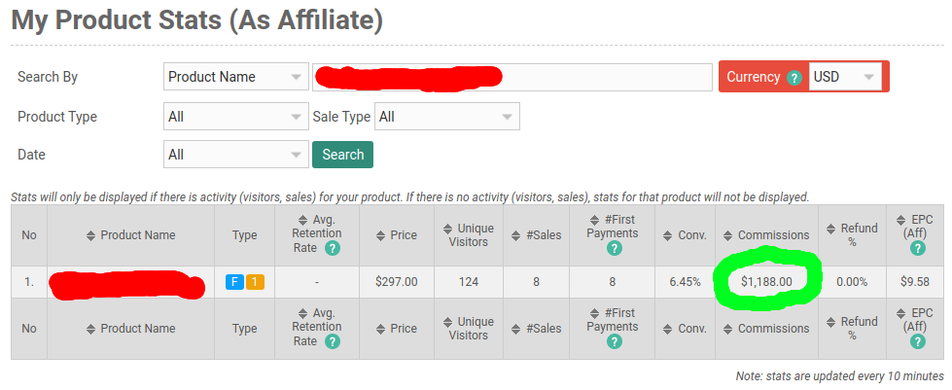Sort table by top Product Name header
The image size is (952, 390).
click(131, 235)
